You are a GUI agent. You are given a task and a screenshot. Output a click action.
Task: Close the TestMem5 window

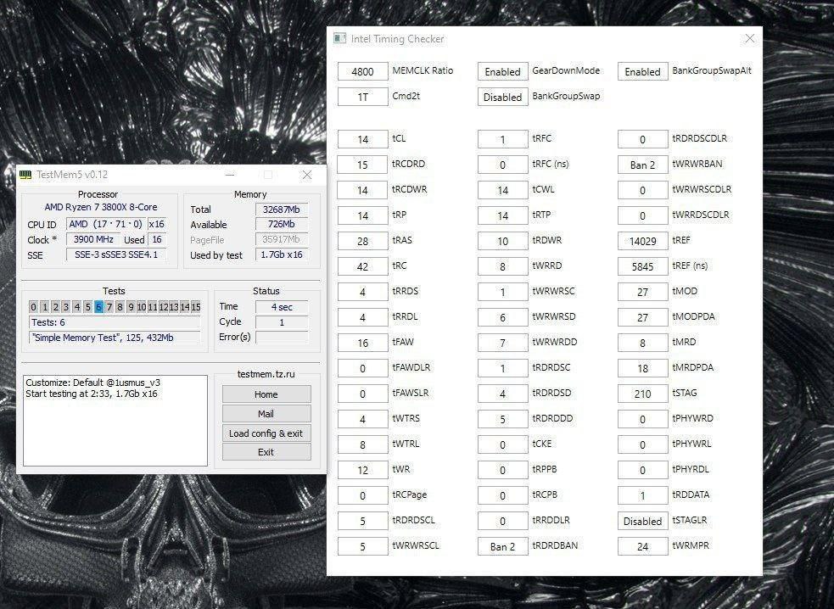tap(307, 175)
